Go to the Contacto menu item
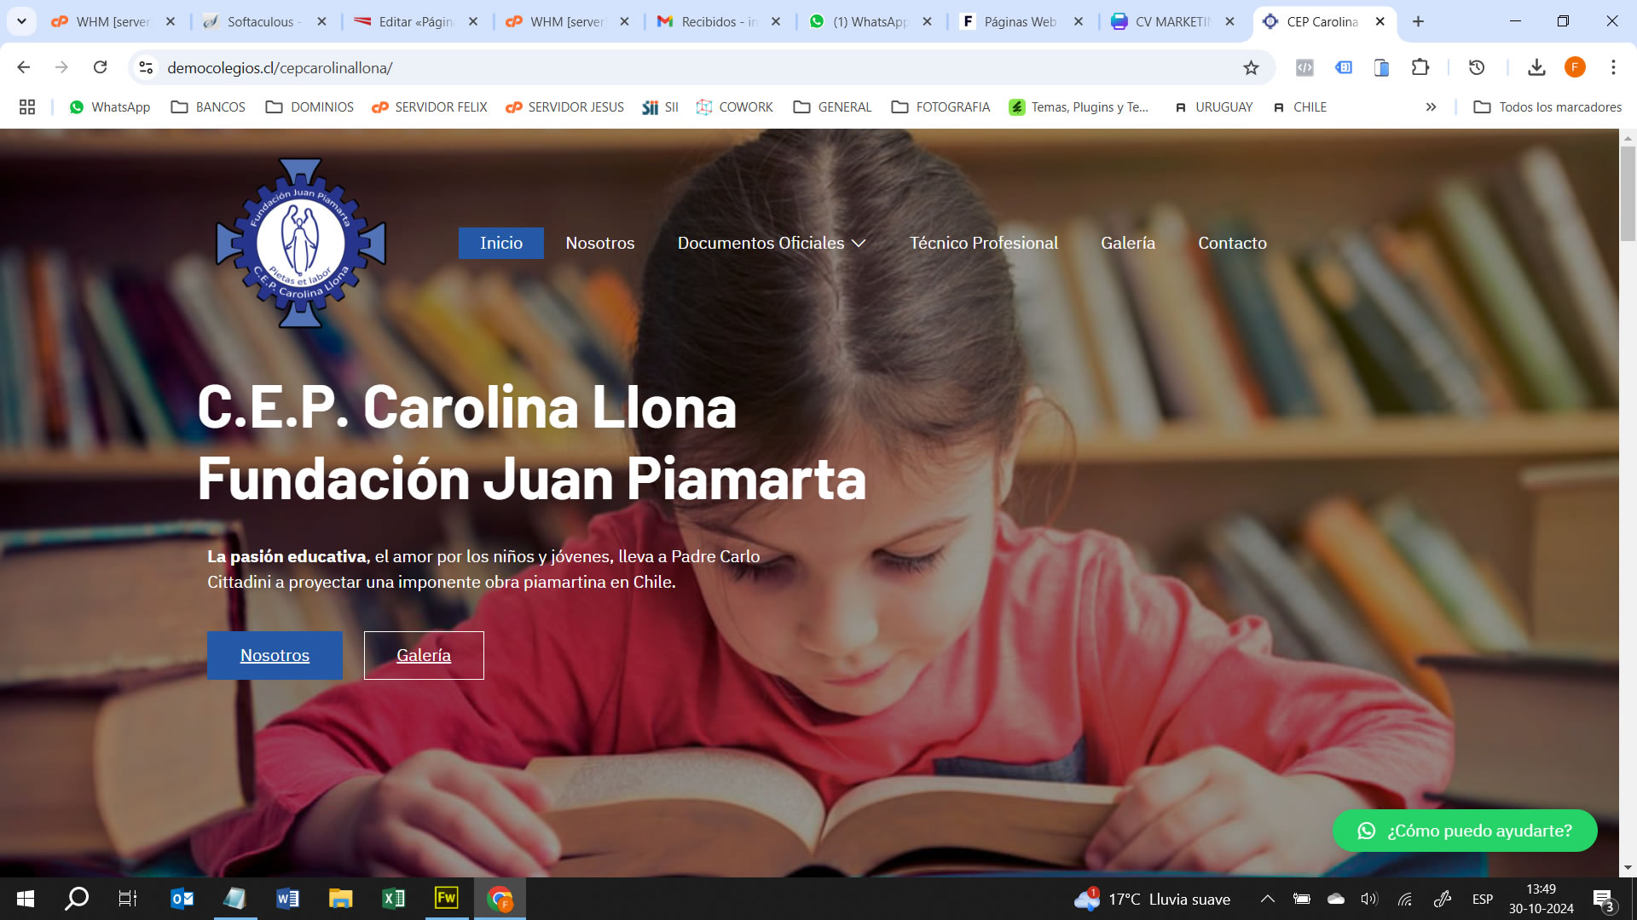This screenshot has width=1637, height=920. click(x=1232, y=244)
